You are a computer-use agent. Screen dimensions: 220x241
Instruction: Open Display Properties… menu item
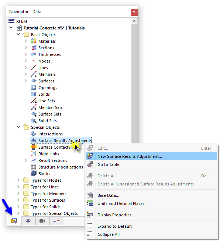tap(151, 215)
